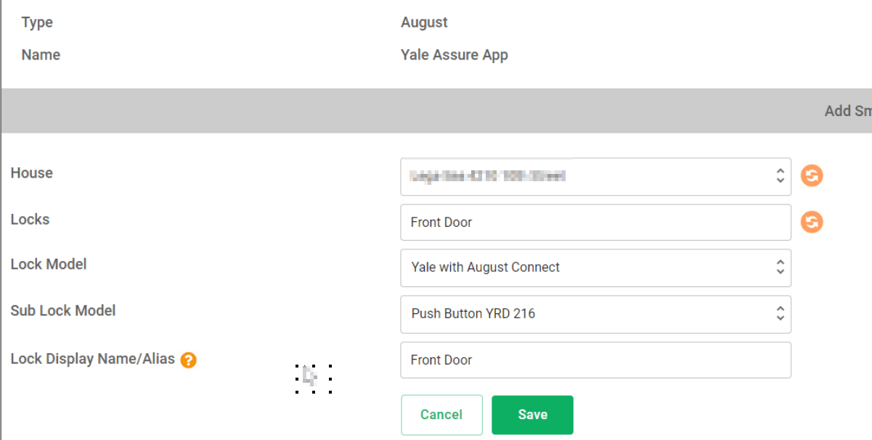Viewport: 872px width, 440px height.
Task: Refresh the Locks list with the orange sync icon
Action: point(811,222)
